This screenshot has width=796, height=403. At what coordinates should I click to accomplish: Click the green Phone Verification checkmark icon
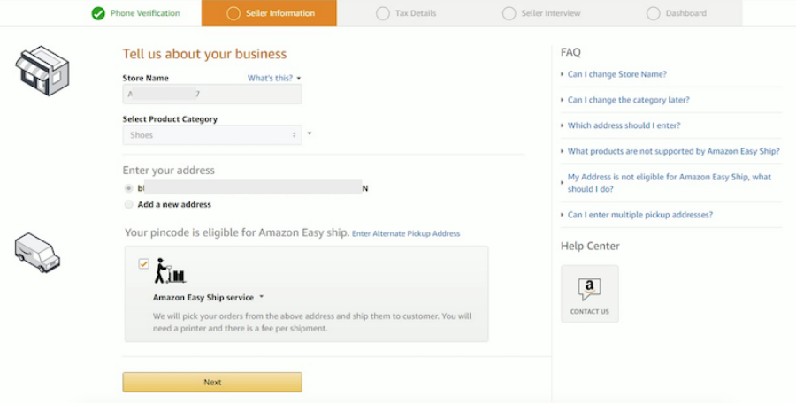[x=98, y=13]
